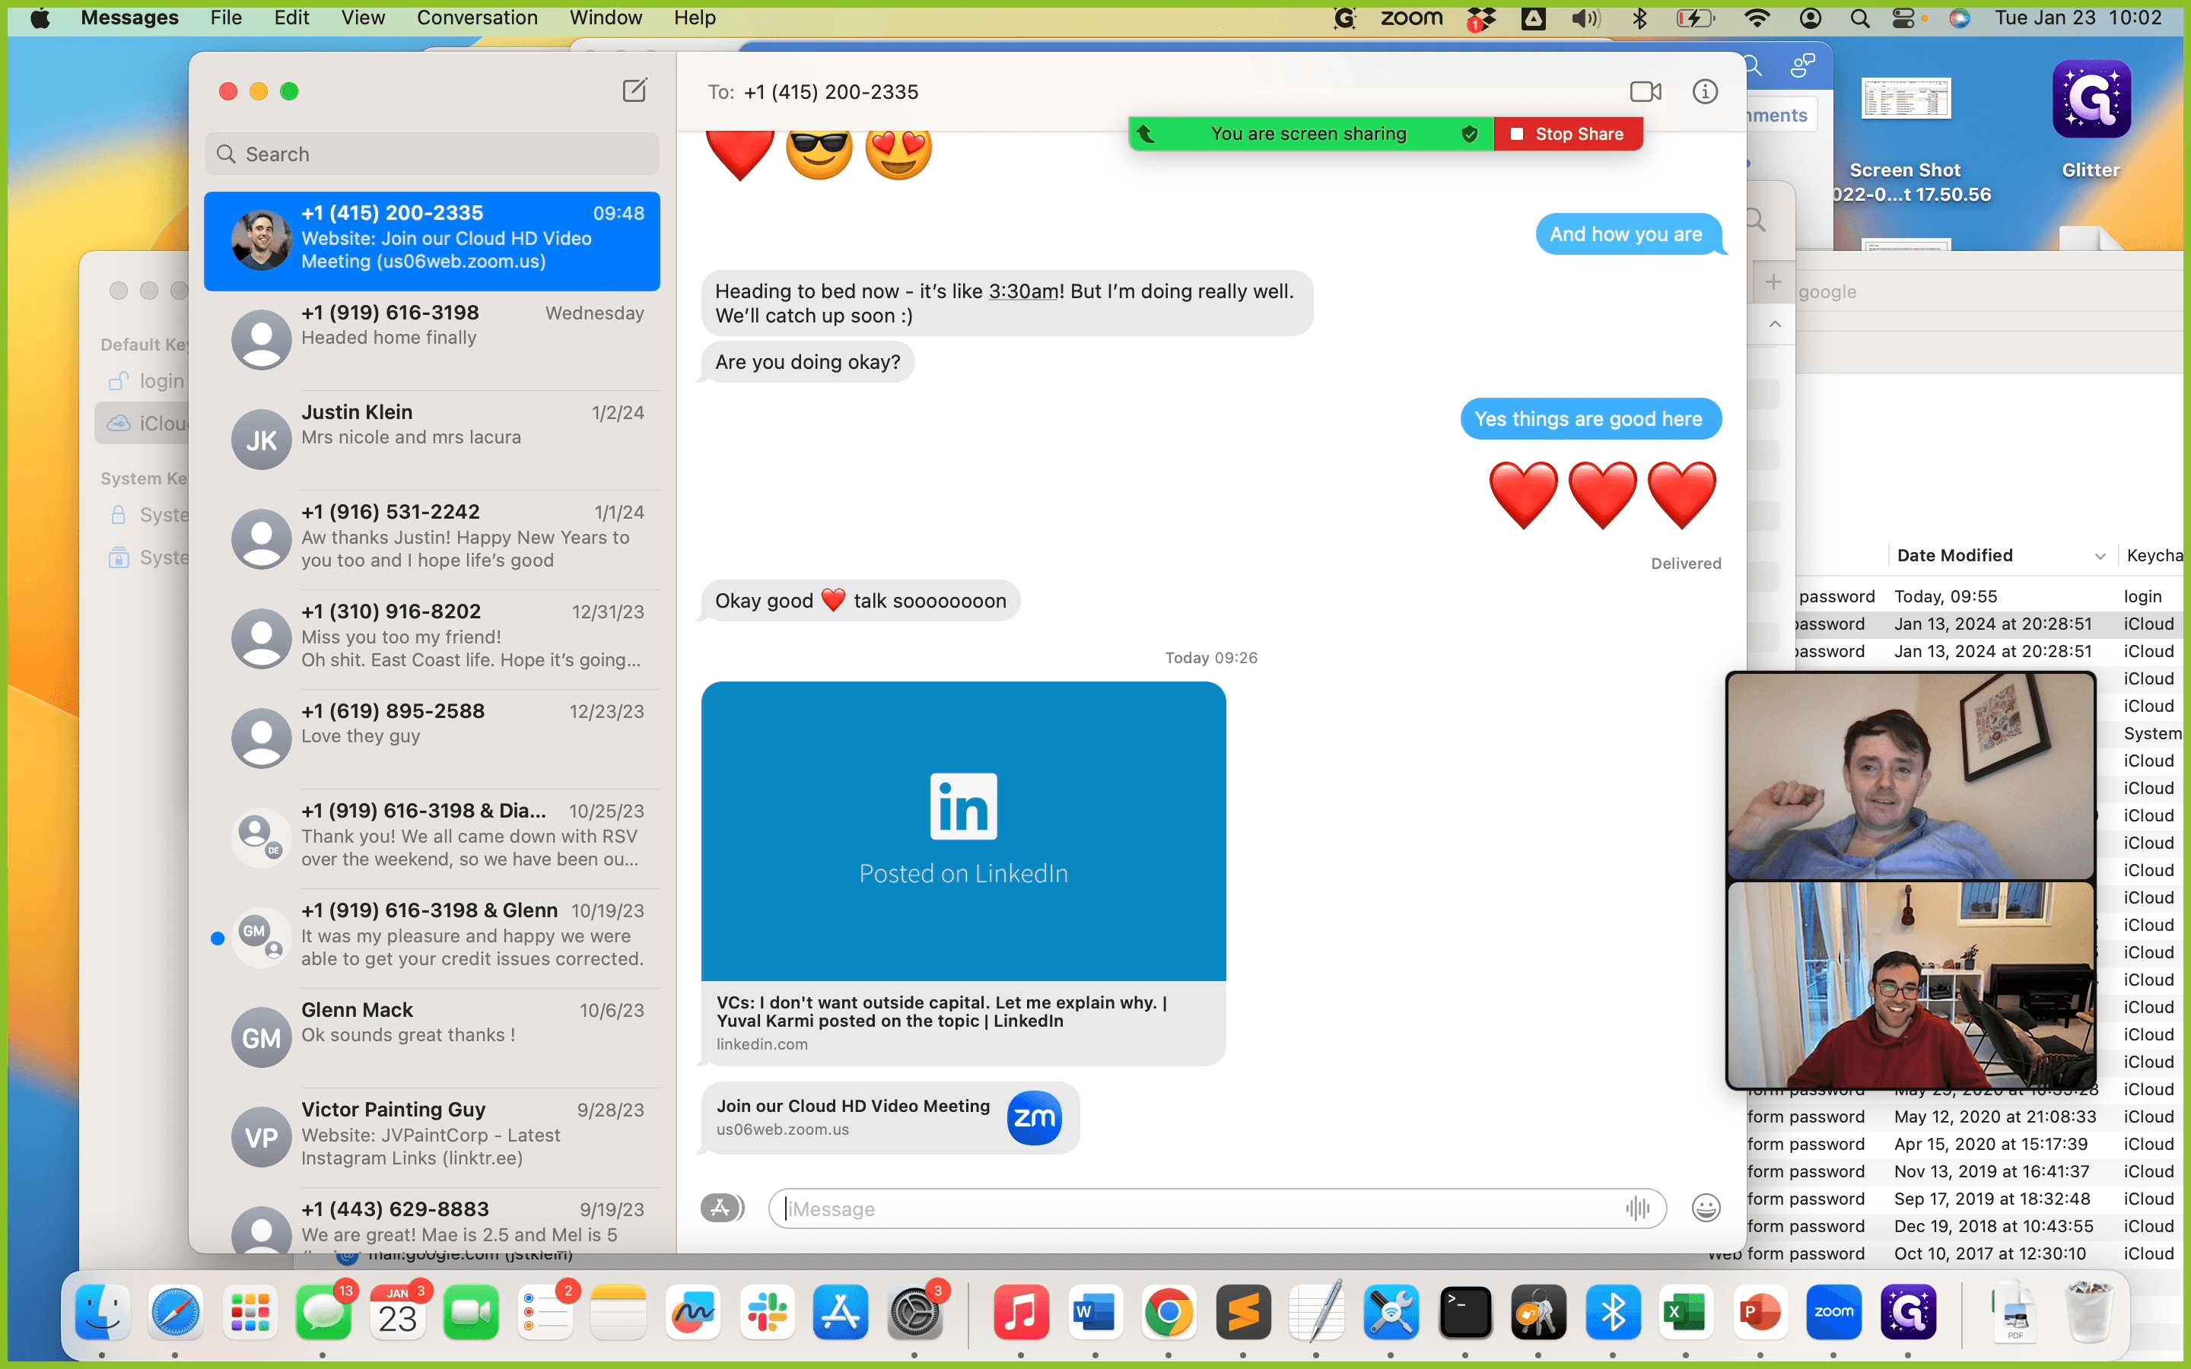Viewport: 2191px width, 1369px height.
Task: Open Bluetooth menu bar icon
Action: [1639, 18]
